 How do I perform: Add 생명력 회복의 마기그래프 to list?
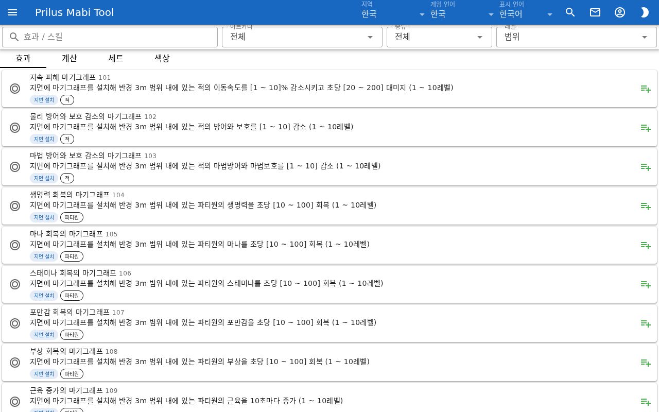[646, 206]
